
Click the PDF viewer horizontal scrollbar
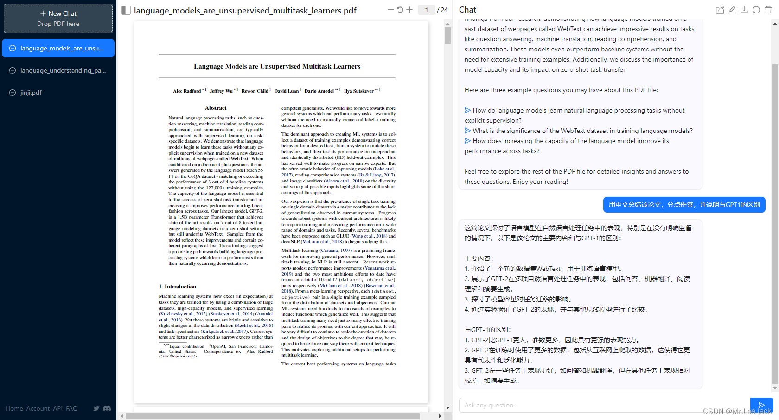click(273, 416)
